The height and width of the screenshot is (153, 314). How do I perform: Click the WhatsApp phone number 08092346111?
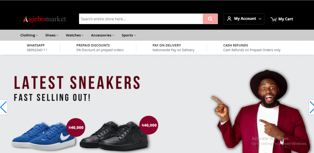(37, 50)
